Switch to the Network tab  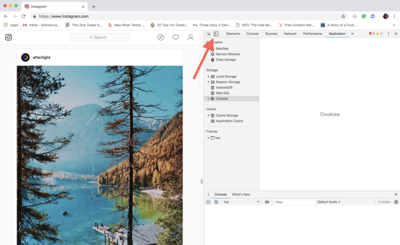click(x=290, y=34)
